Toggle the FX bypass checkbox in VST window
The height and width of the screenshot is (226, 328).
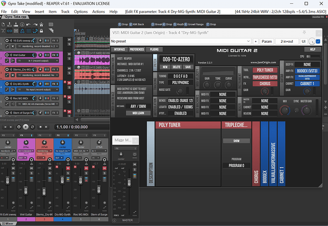pyautogui.click(x=318, y=42)
